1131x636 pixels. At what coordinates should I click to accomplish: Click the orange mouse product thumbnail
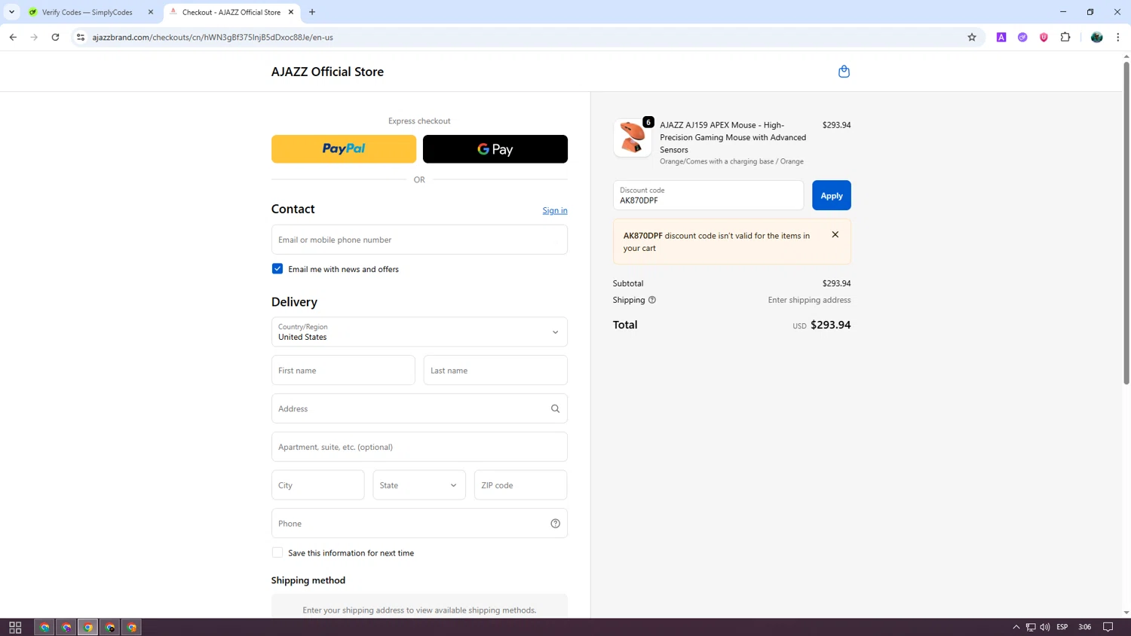[633, 138]
